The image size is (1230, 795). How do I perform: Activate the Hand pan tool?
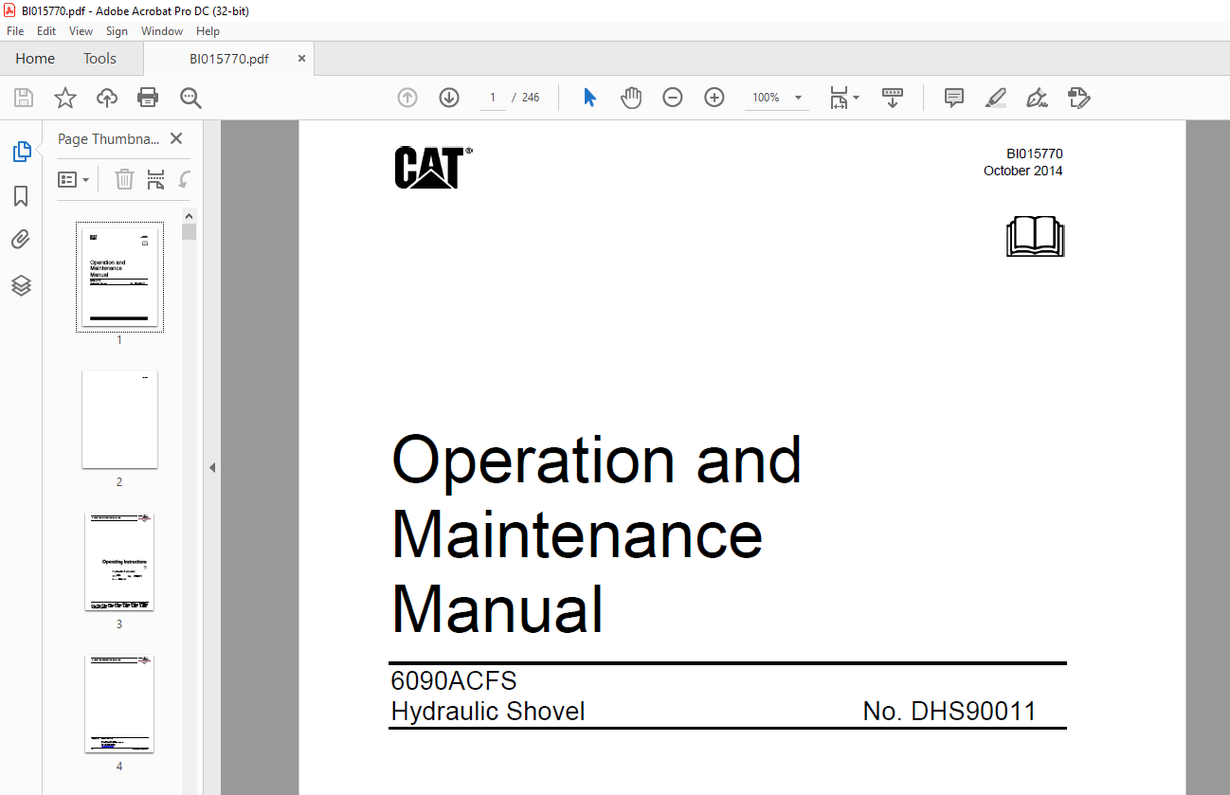pos(631,98)
